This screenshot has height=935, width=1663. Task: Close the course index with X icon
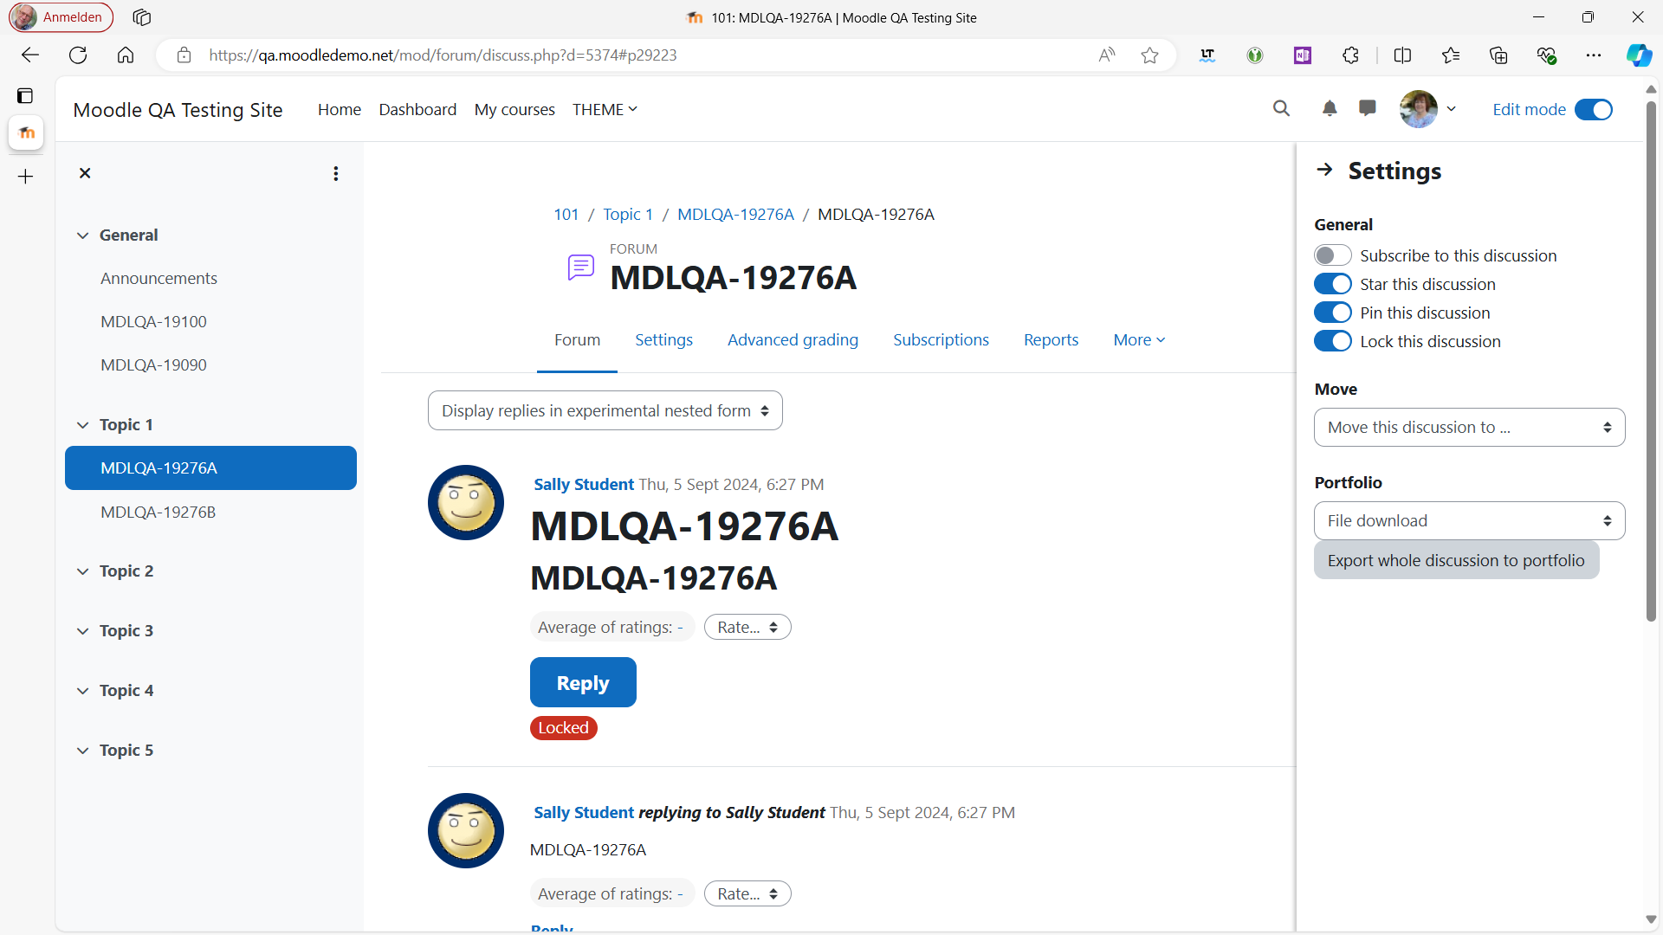(85, 173)
